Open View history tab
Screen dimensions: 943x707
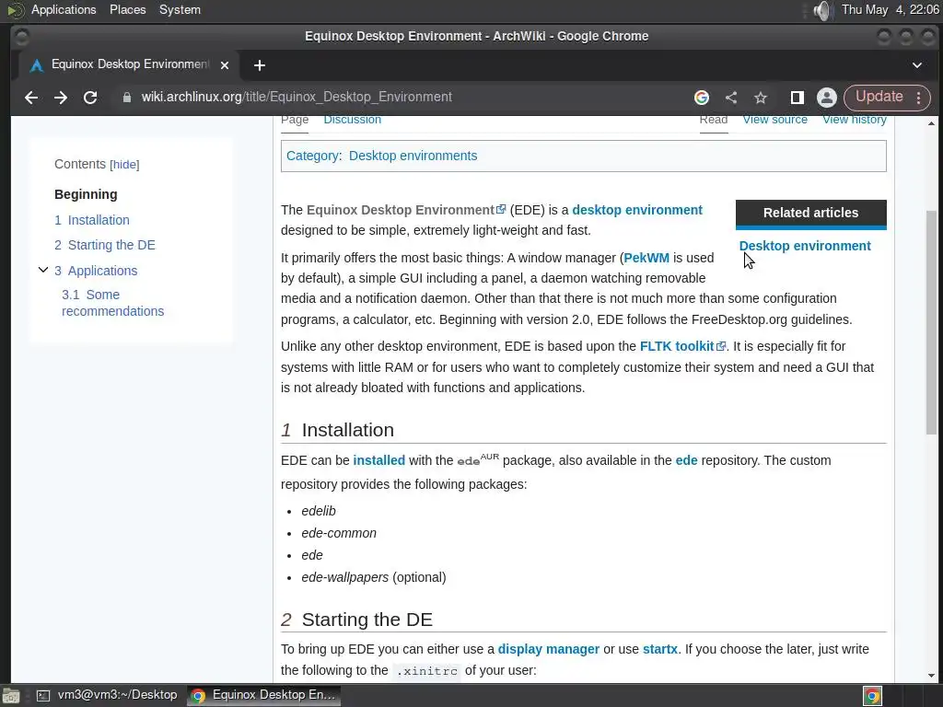click(855, 120)
